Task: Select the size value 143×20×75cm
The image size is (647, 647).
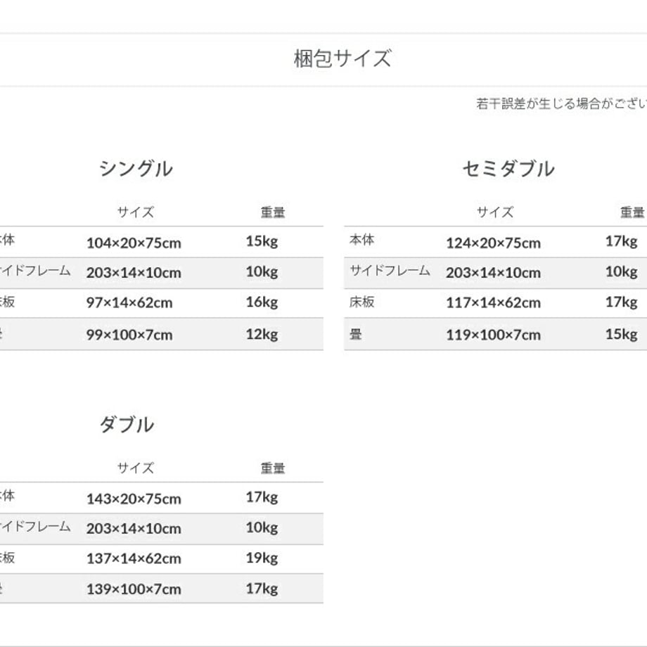Action: click(134, 499)
